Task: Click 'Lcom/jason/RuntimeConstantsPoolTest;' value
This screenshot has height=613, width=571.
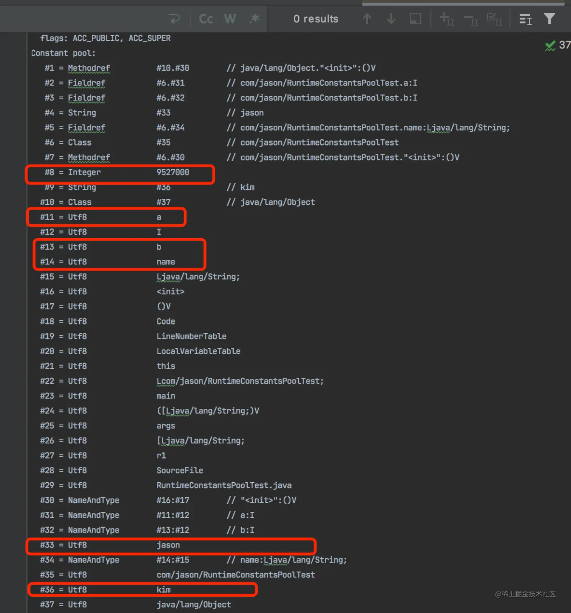Action: coord(240,381)
